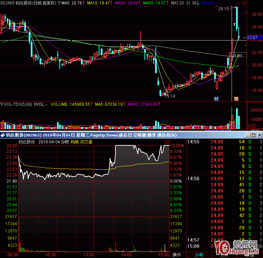Select the trade row with volume 41

[225, 185]
